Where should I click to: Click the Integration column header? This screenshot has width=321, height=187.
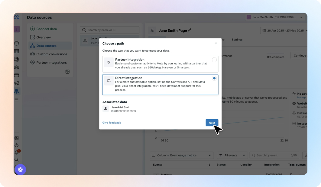tap(272, 165)
